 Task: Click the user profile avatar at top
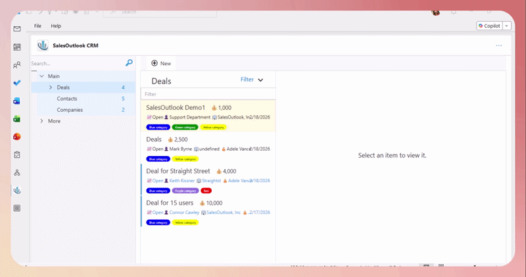[436, 13]
